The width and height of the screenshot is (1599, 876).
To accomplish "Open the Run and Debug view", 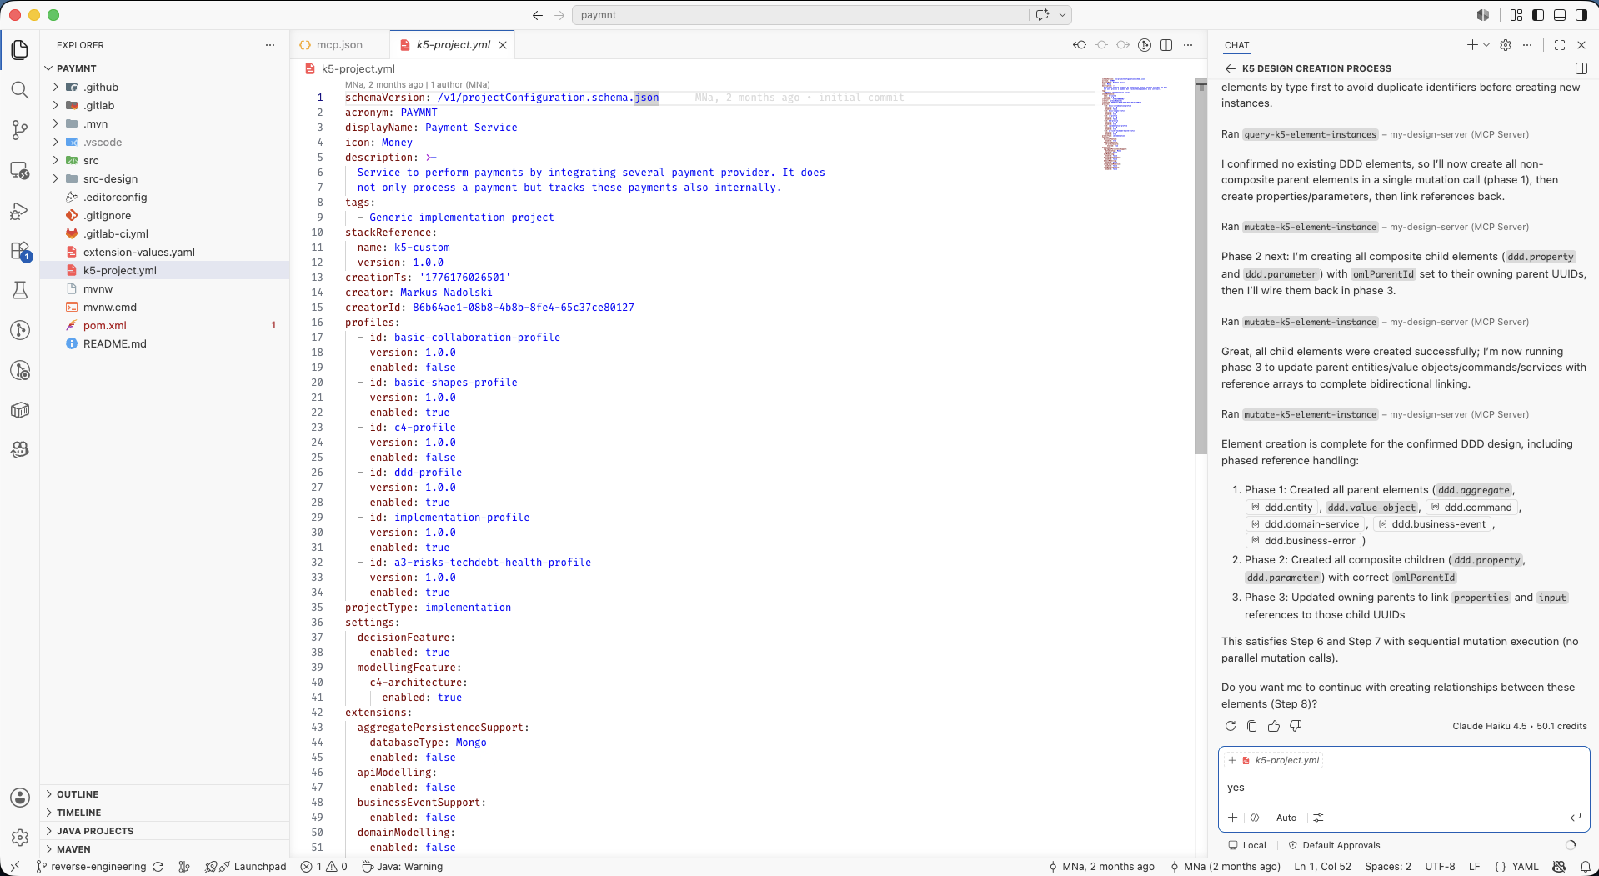I will click(x=20, y=211).
